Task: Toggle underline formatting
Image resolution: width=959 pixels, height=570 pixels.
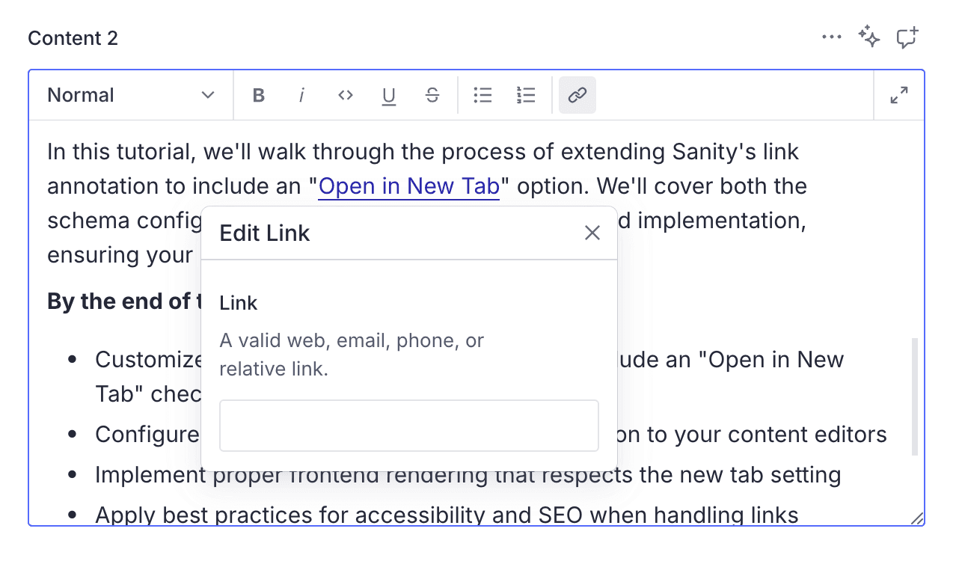Action: point(388,95)
